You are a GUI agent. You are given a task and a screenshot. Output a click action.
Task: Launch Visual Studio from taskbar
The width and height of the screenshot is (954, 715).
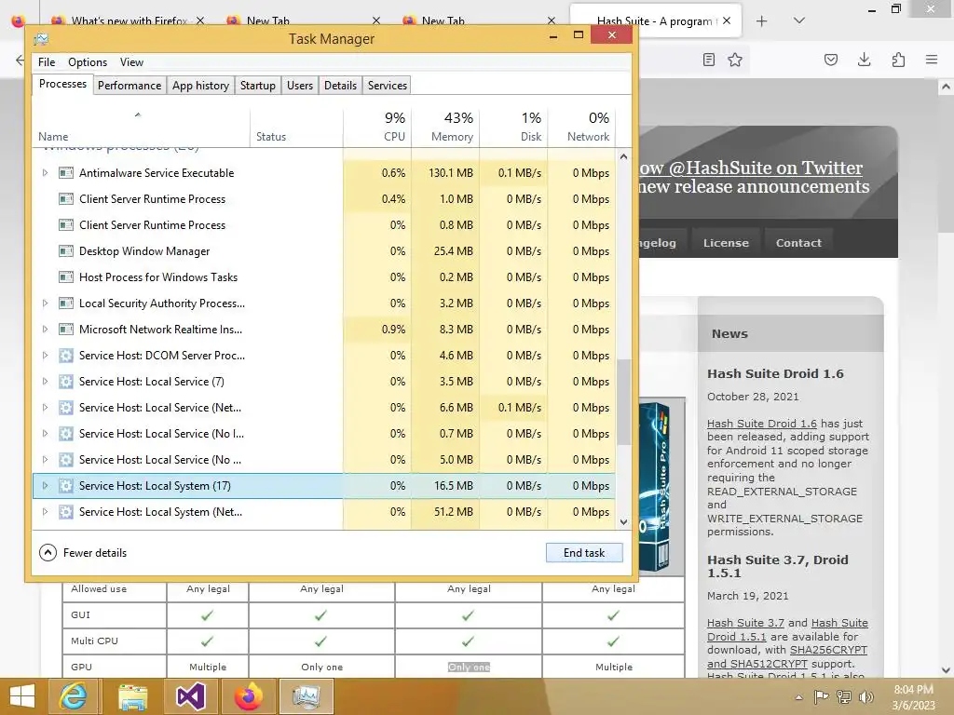pos(190,696)
